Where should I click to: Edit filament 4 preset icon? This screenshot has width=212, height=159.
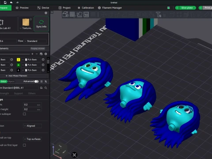pyautogui.click(x=43, y=65)
